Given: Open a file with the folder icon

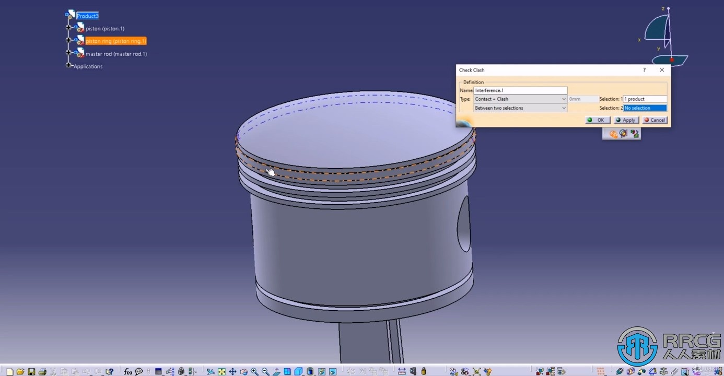Looking at the screenshot, I should (x=20, y=372).
